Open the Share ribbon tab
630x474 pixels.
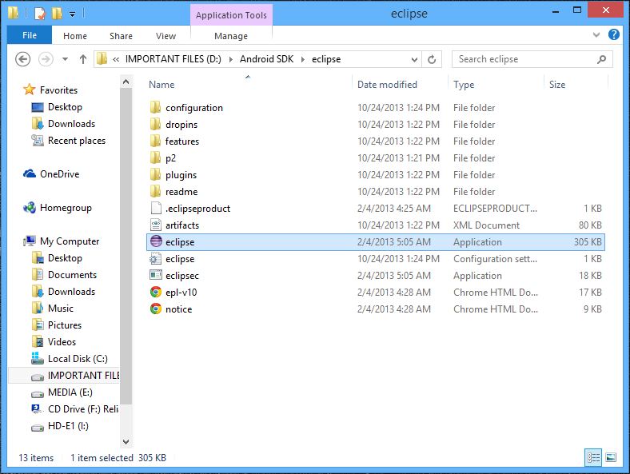point(121,36)
